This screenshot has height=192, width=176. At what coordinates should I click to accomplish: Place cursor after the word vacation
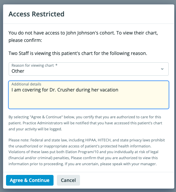point(118,90)
